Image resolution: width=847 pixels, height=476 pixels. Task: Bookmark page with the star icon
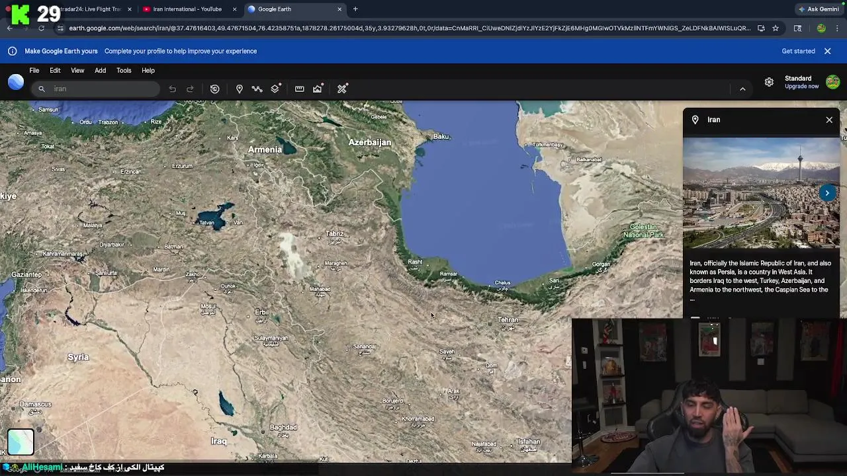pyautogui.click(x=776, y=28)
